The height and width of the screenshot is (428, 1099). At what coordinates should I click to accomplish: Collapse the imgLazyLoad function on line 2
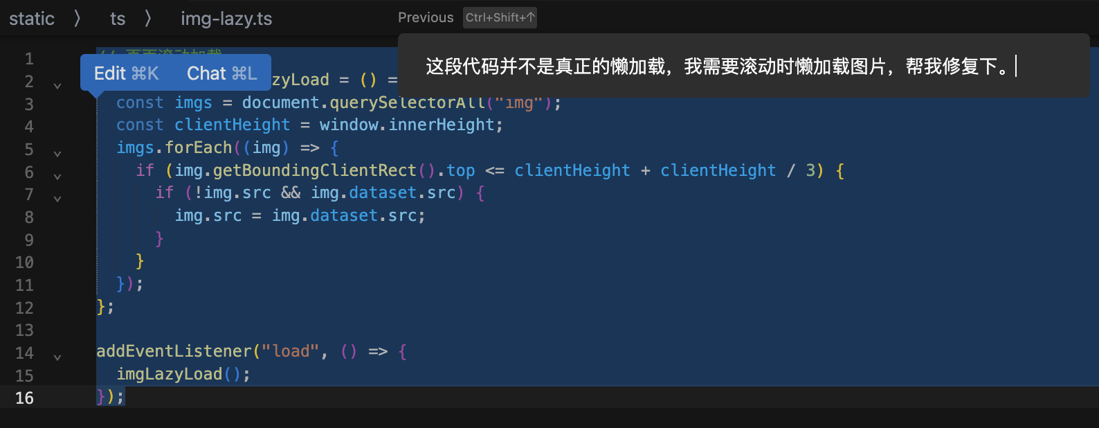57,86
